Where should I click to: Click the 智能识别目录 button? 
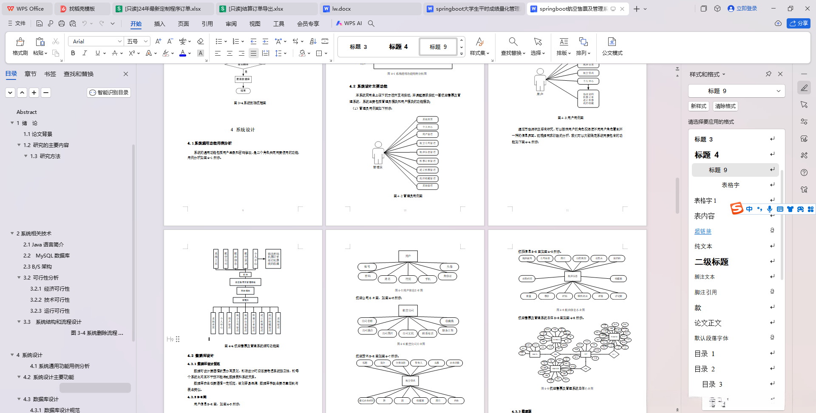point(109,92)
